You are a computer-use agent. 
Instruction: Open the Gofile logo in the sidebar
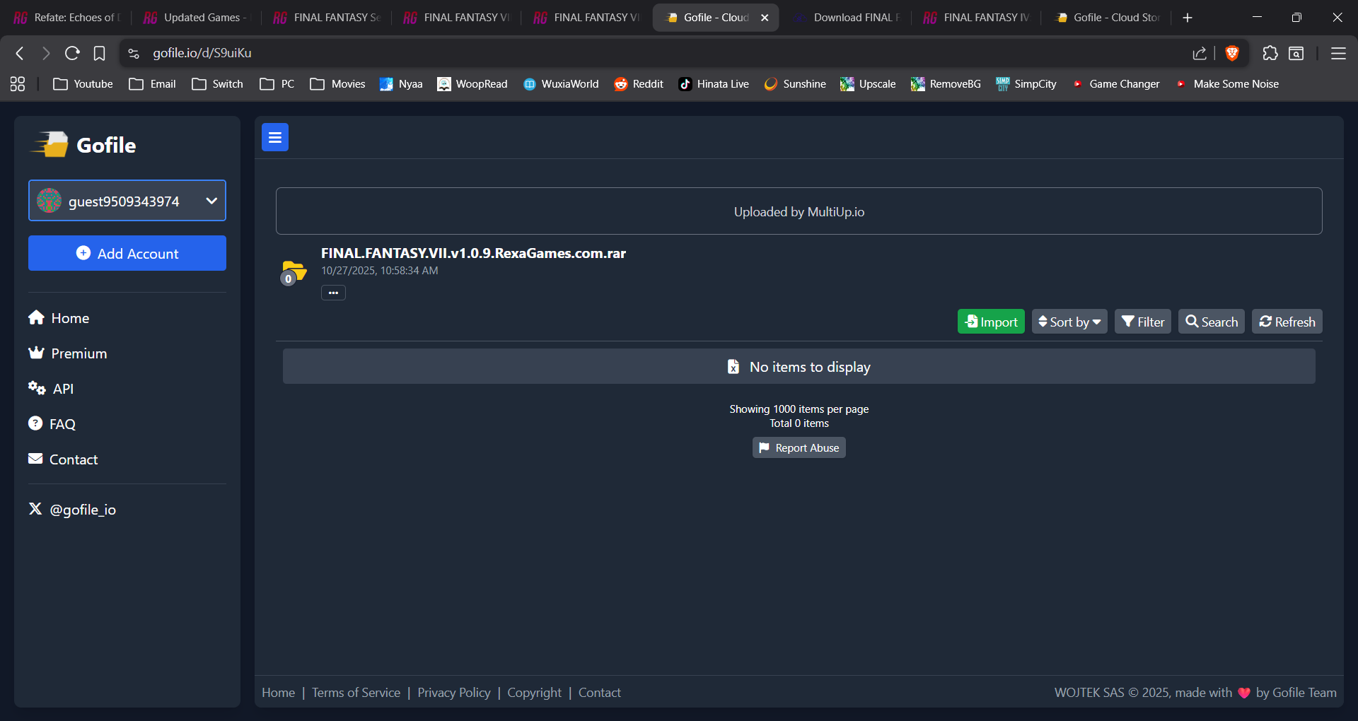click(x=83, y=145)
